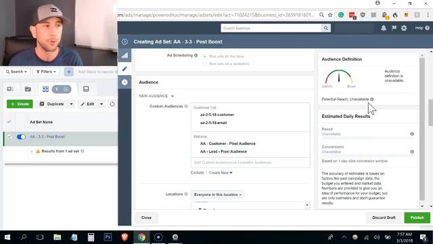
Task: Click the bookmark star in the address bar
Action: (330, 15)
